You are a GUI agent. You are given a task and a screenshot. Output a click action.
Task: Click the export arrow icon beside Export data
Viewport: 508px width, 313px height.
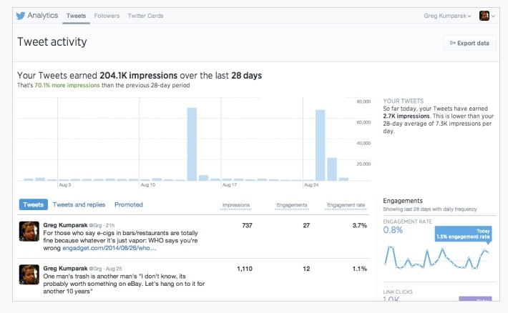[453, 43]
